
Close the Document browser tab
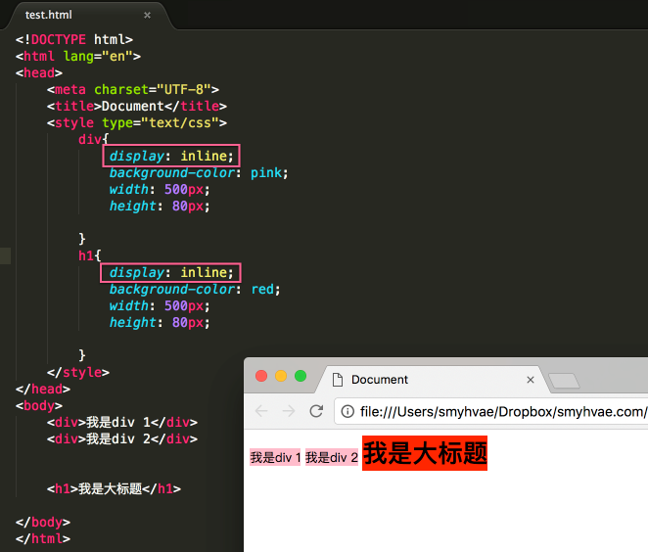click(x=531, y=380)
